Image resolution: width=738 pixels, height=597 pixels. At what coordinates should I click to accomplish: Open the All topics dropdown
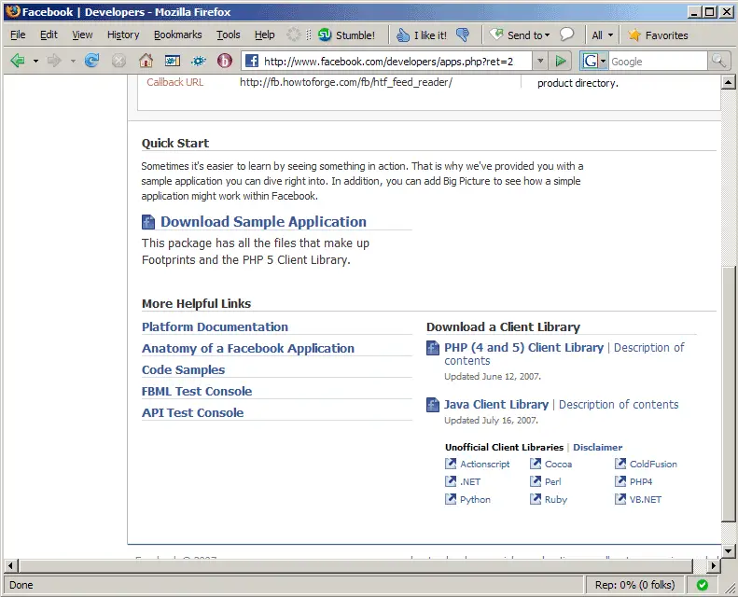(603, 35)
